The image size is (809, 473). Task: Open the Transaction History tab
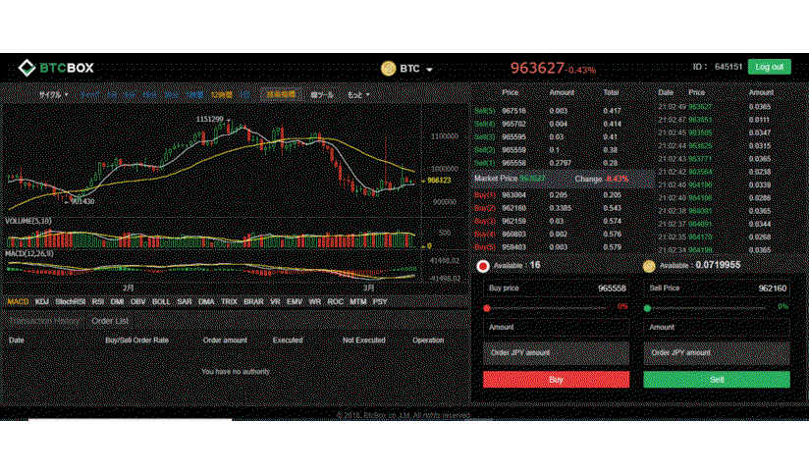click(44, 321)
